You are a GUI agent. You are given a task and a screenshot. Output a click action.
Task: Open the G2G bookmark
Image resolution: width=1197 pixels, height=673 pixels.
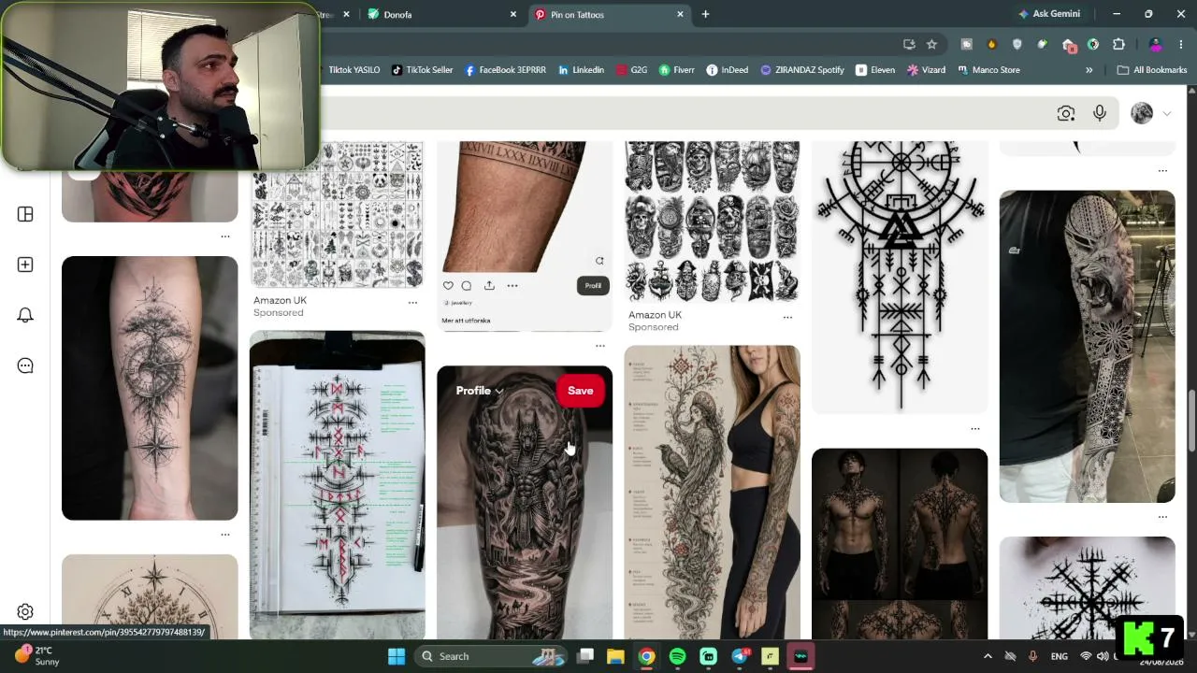click(x=631, y=70)
